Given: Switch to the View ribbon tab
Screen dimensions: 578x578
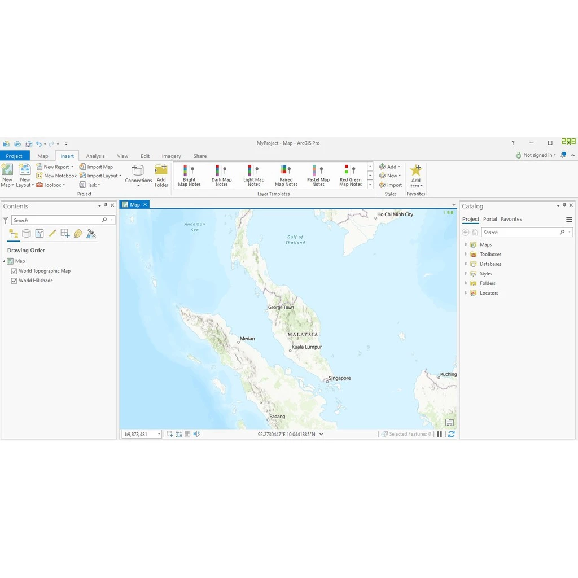Looking at the screenshot, I should (122, 156).
